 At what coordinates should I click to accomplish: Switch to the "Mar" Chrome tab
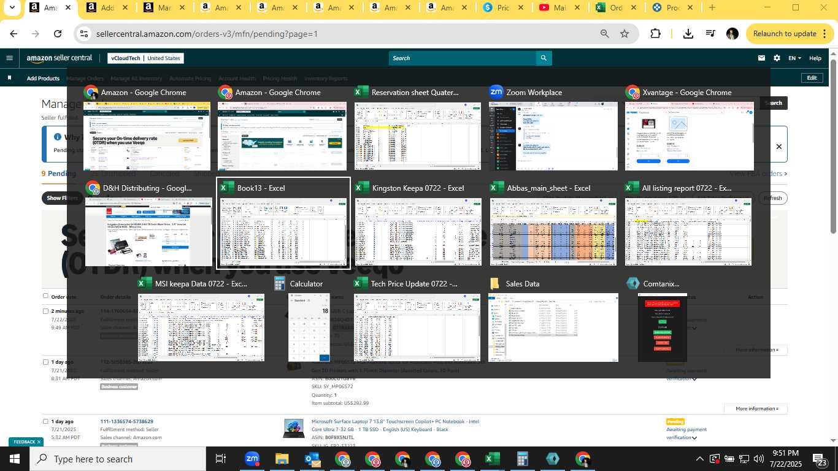coord(164,8)
